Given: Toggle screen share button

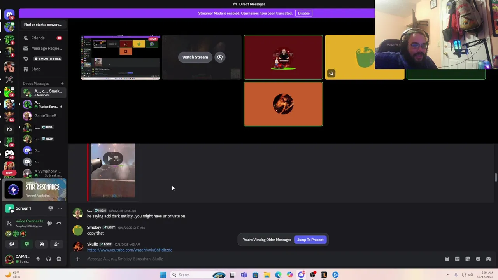Looking at the screenshot, I should 26,244.
